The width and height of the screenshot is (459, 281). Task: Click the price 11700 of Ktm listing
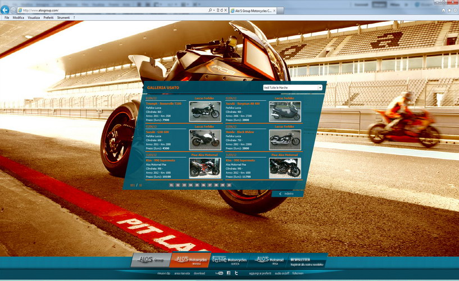pos(247,177)
